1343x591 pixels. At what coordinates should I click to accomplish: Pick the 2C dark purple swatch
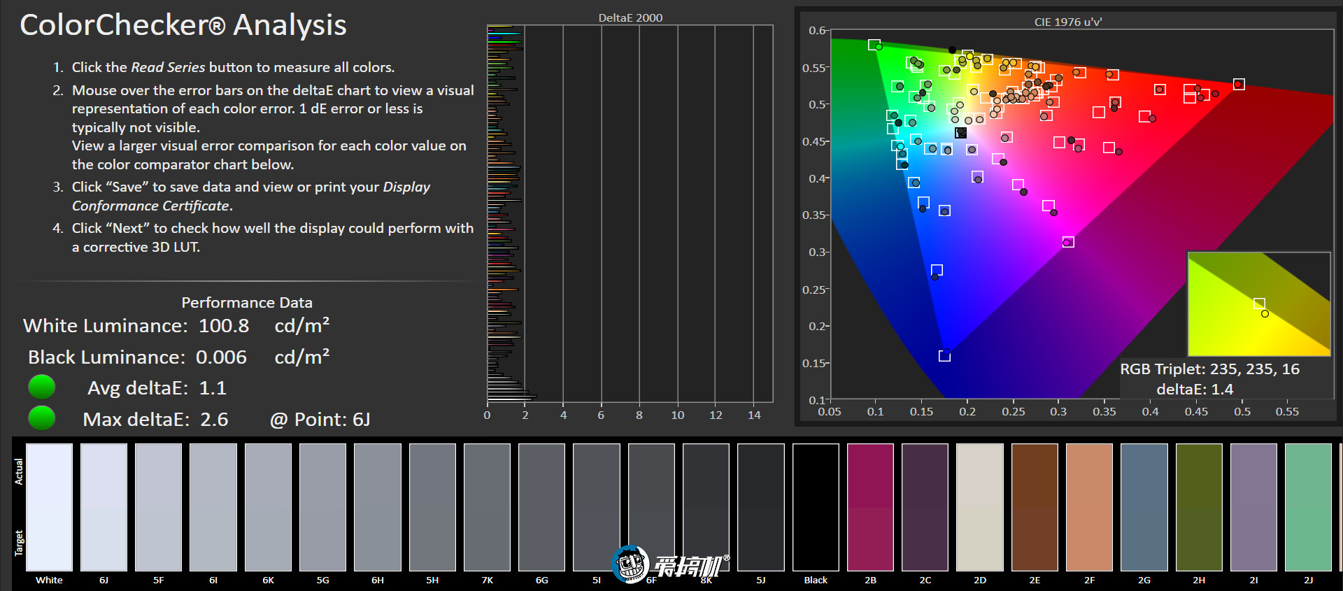(x=925, y=507)
